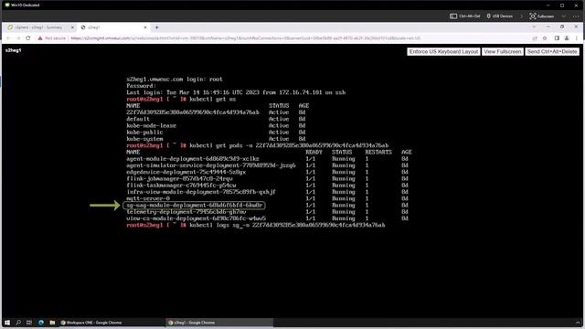Click the kube-system namespace
The width and height of the screenshot is (585, 329).
pos(144,139)
